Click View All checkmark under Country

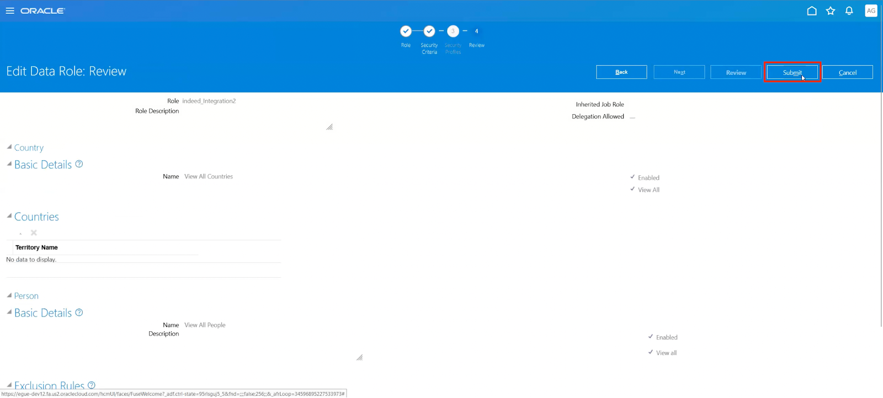(632, 189)
